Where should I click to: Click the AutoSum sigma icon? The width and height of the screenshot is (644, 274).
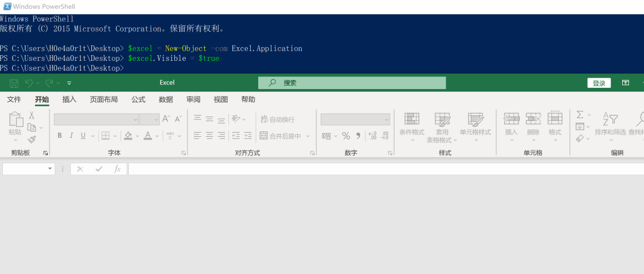point(580,114)
